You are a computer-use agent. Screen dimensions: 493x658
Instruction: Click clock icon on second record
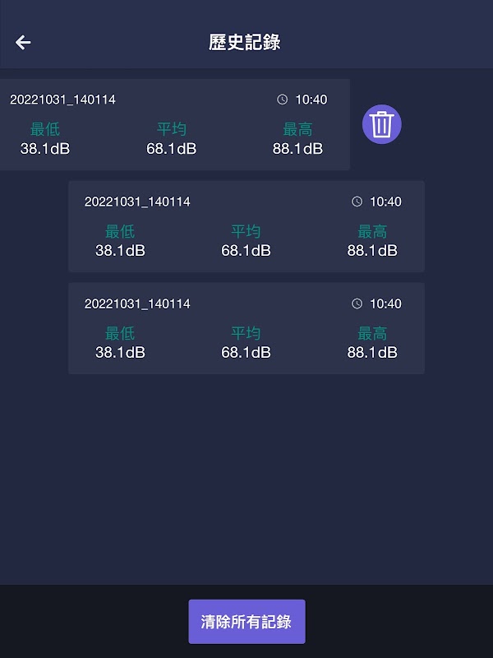point(357,202)
